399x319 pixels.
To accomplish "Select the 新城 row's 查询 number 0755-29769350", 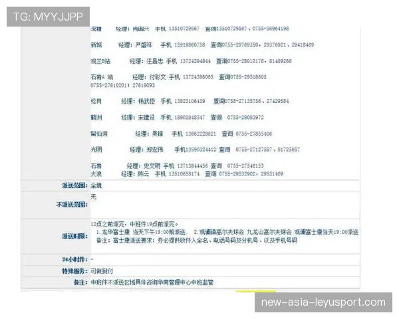I will [239, 45].
